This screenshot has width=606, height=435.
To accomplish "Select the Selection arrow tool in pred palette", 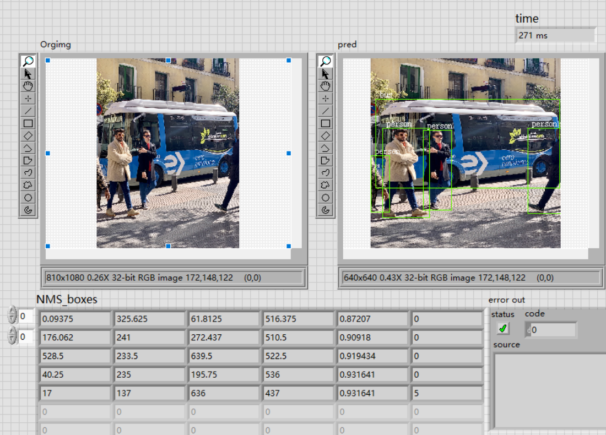I will pyautogui.click(x=326, y=73).
